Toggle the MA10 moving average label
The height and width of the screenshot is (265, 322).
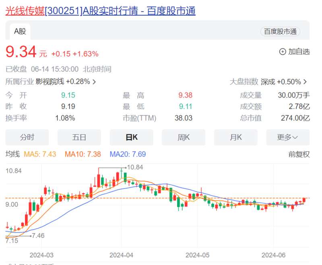coord(83,154)
